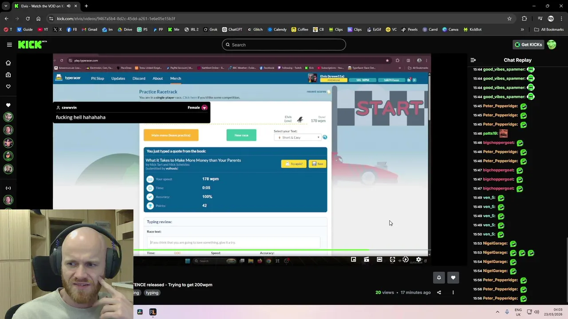The height and width of the screenshot is (319, 568).
Task: Click patts19 username in chat replay
Action: 490,133
